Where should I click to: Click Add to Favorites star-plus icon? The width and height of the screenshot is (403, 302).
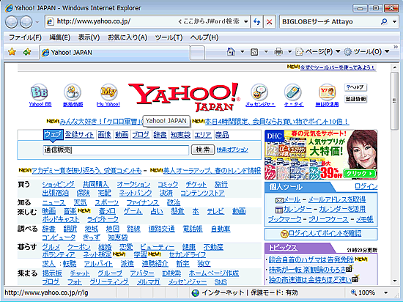point(27,52)
